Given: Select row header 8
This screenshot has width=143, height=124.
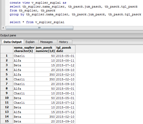Looking at the screenshot, I should 7,88.
